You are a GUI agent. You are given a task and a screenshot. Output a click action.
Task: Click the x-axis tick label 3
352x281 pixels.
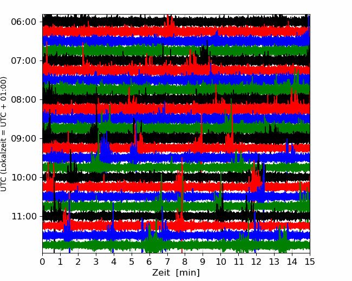pos(96,262)
